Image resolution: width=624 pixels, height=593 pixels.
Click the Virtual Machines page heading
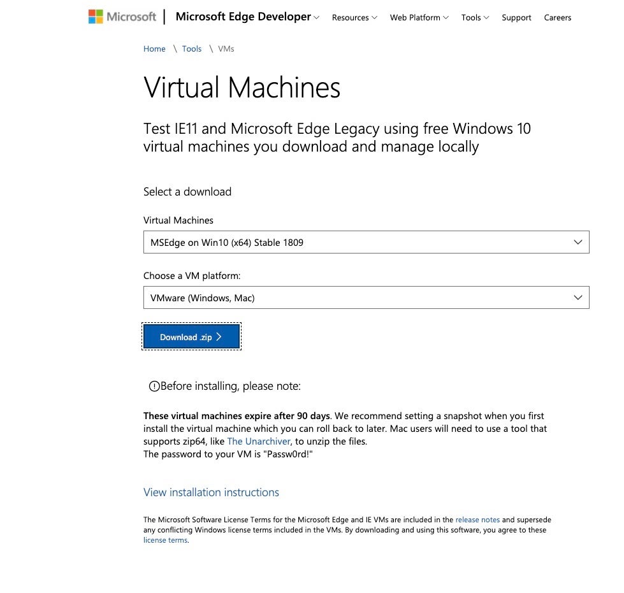(x=242, y=87)
